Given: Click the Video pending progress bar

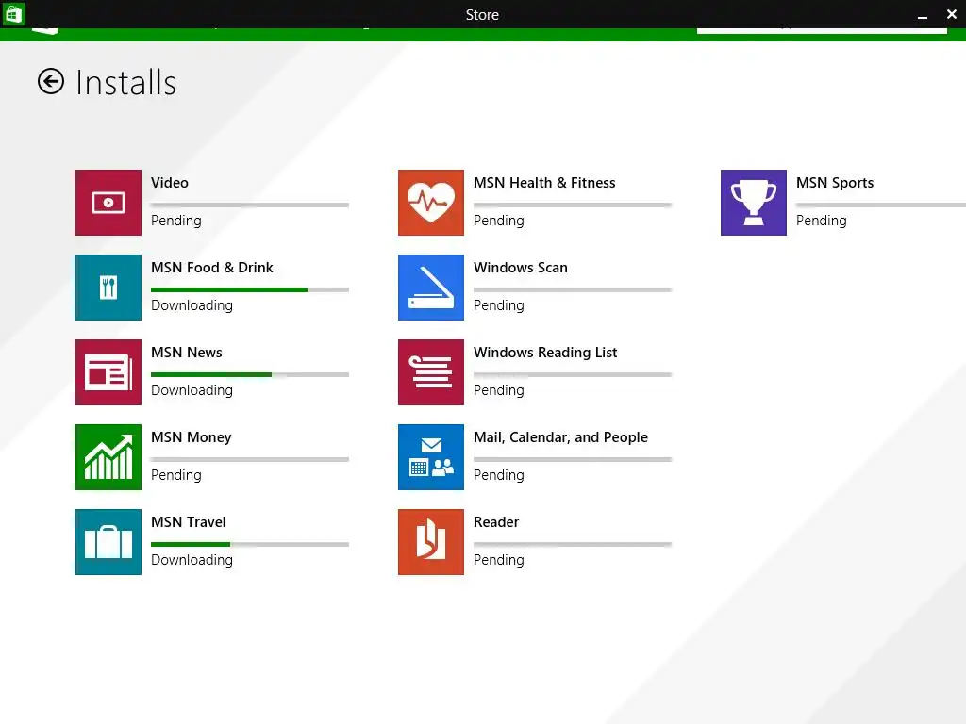Looking at the screenshot, I should click(x=250, y=205).
